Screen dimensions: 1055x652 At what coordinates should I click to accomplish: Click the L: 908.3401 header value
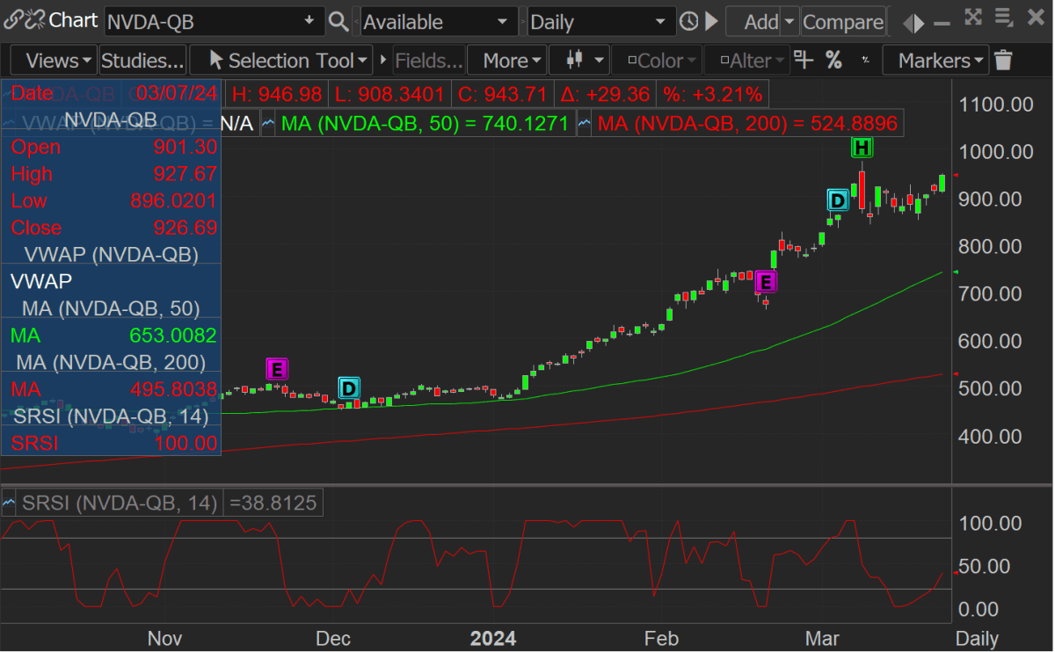(389, 93)
